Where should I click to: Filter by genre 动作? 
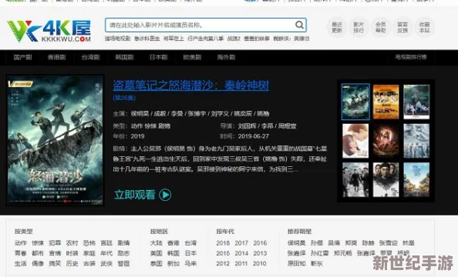click(x=21, y=243)
